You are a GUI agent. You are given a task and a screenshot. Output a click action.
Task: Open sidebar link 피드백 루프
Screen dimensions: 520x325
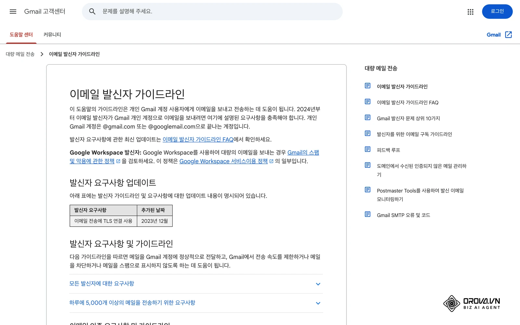[x=388, y=150]
